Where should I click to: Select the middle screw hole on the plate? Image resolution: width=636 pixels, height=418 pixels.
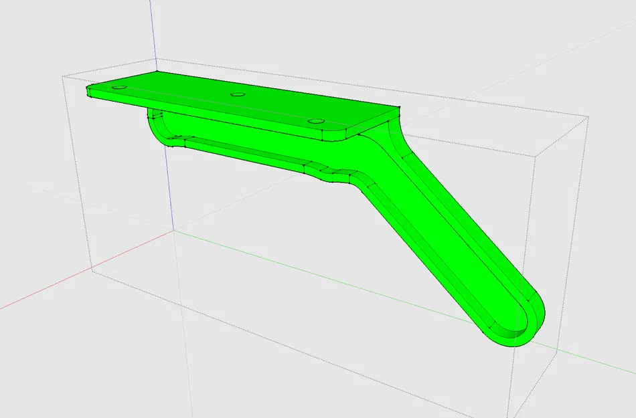pos(238,94)
